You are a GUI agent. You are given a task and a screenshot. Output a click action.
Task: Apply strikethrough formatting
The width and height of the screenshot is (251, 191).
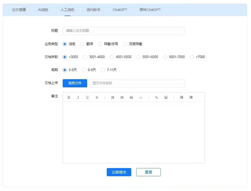point(97,97)
